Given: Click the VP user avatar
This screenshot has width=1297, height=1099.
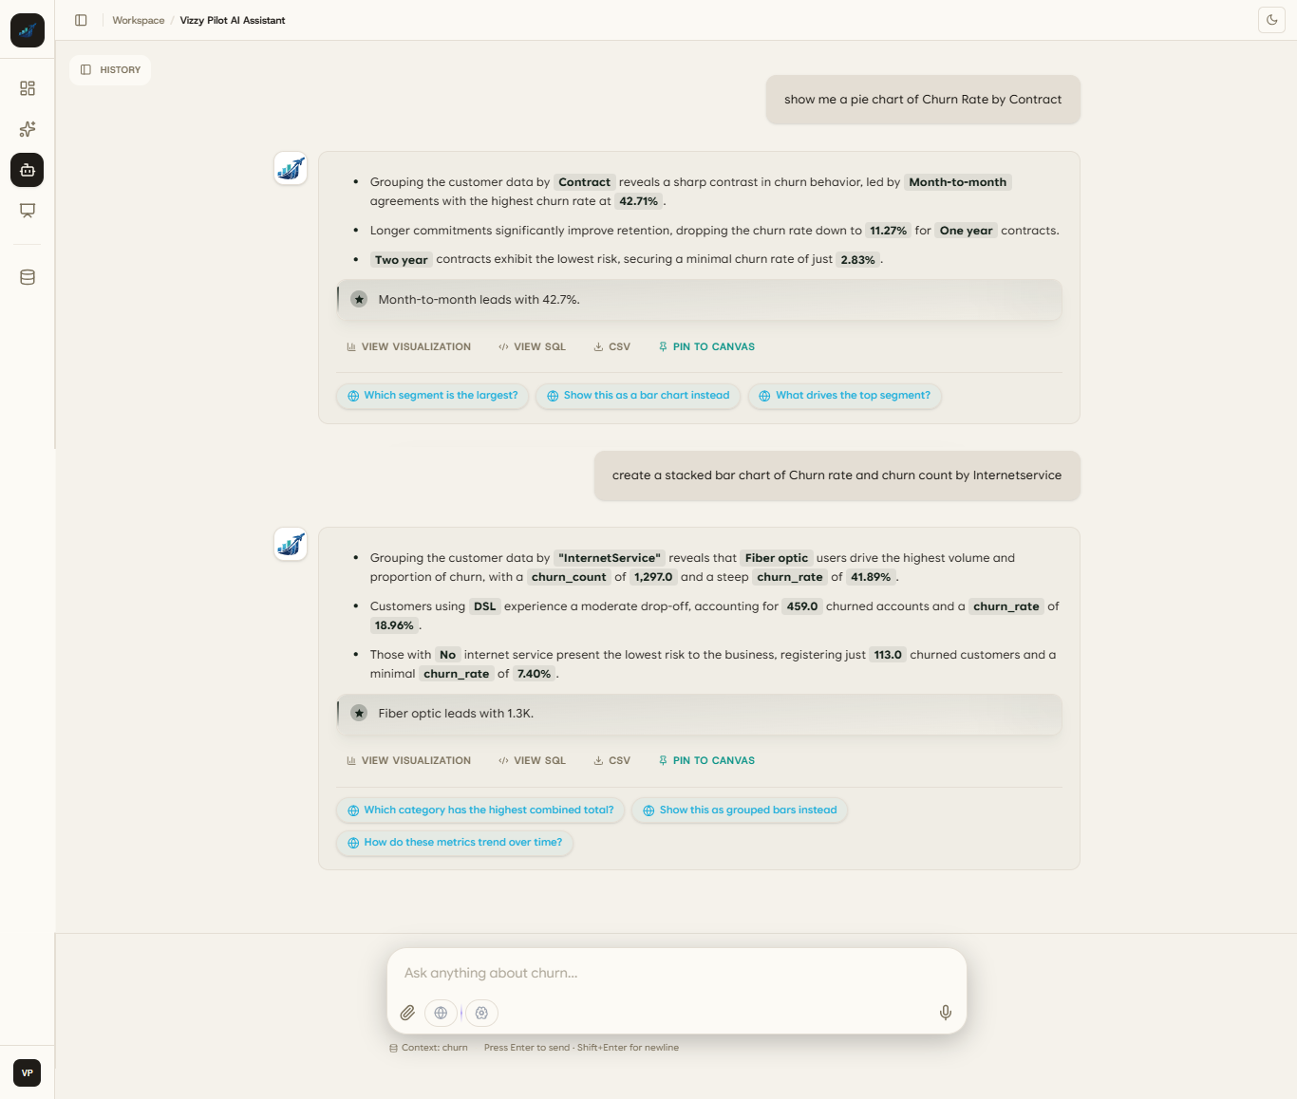Looking at the screenshot, I should click(x=28, y=1072).
